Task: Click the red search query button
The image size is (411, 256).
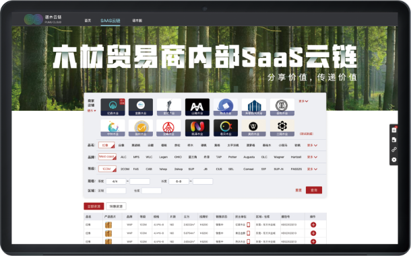Action: (x=314, y=190)
